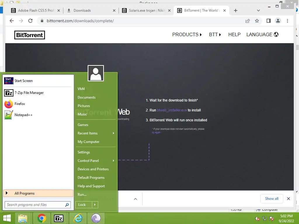Expand Control Panel submenu arrow
This screenshot has width=299, height=224.
[114, 161]
